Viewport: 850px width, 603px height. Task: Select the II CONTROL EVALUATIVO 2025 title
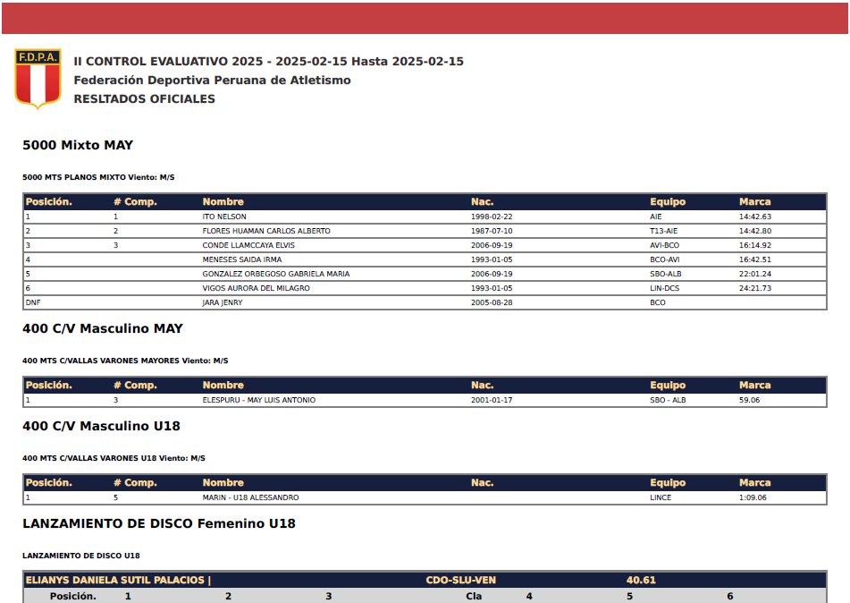click(268, 62)
